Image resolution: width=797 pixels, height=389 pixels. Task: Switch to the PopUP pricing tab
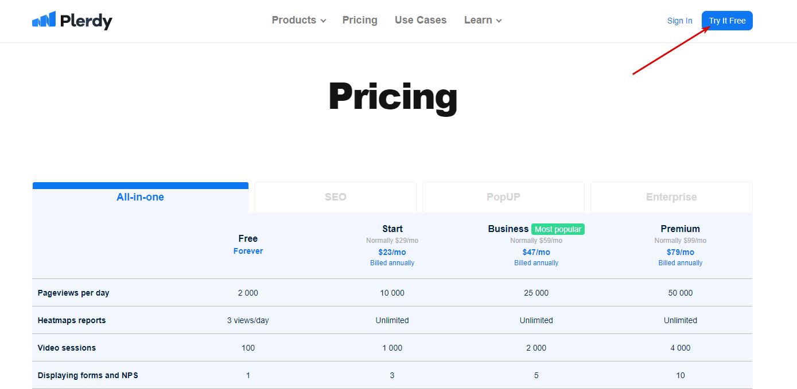pyautogui.click(x=503, y=197)
